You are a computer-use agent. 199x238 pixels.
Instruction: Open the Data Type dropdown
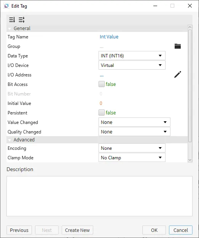(x=132, y=56)
